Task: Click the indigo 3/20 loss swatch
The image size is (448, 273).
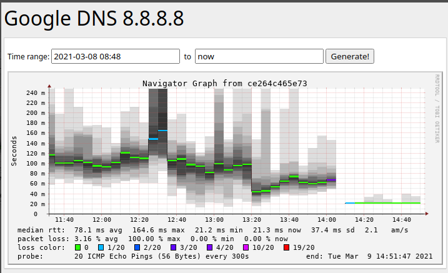Action: click(174, 247)
